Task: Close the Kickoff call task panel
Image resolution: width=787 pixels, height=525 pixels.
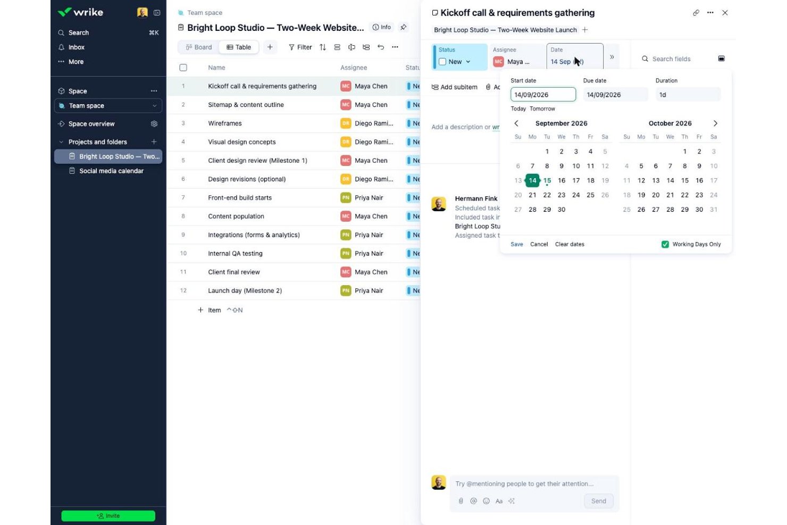Action: [x=725, y=13]
